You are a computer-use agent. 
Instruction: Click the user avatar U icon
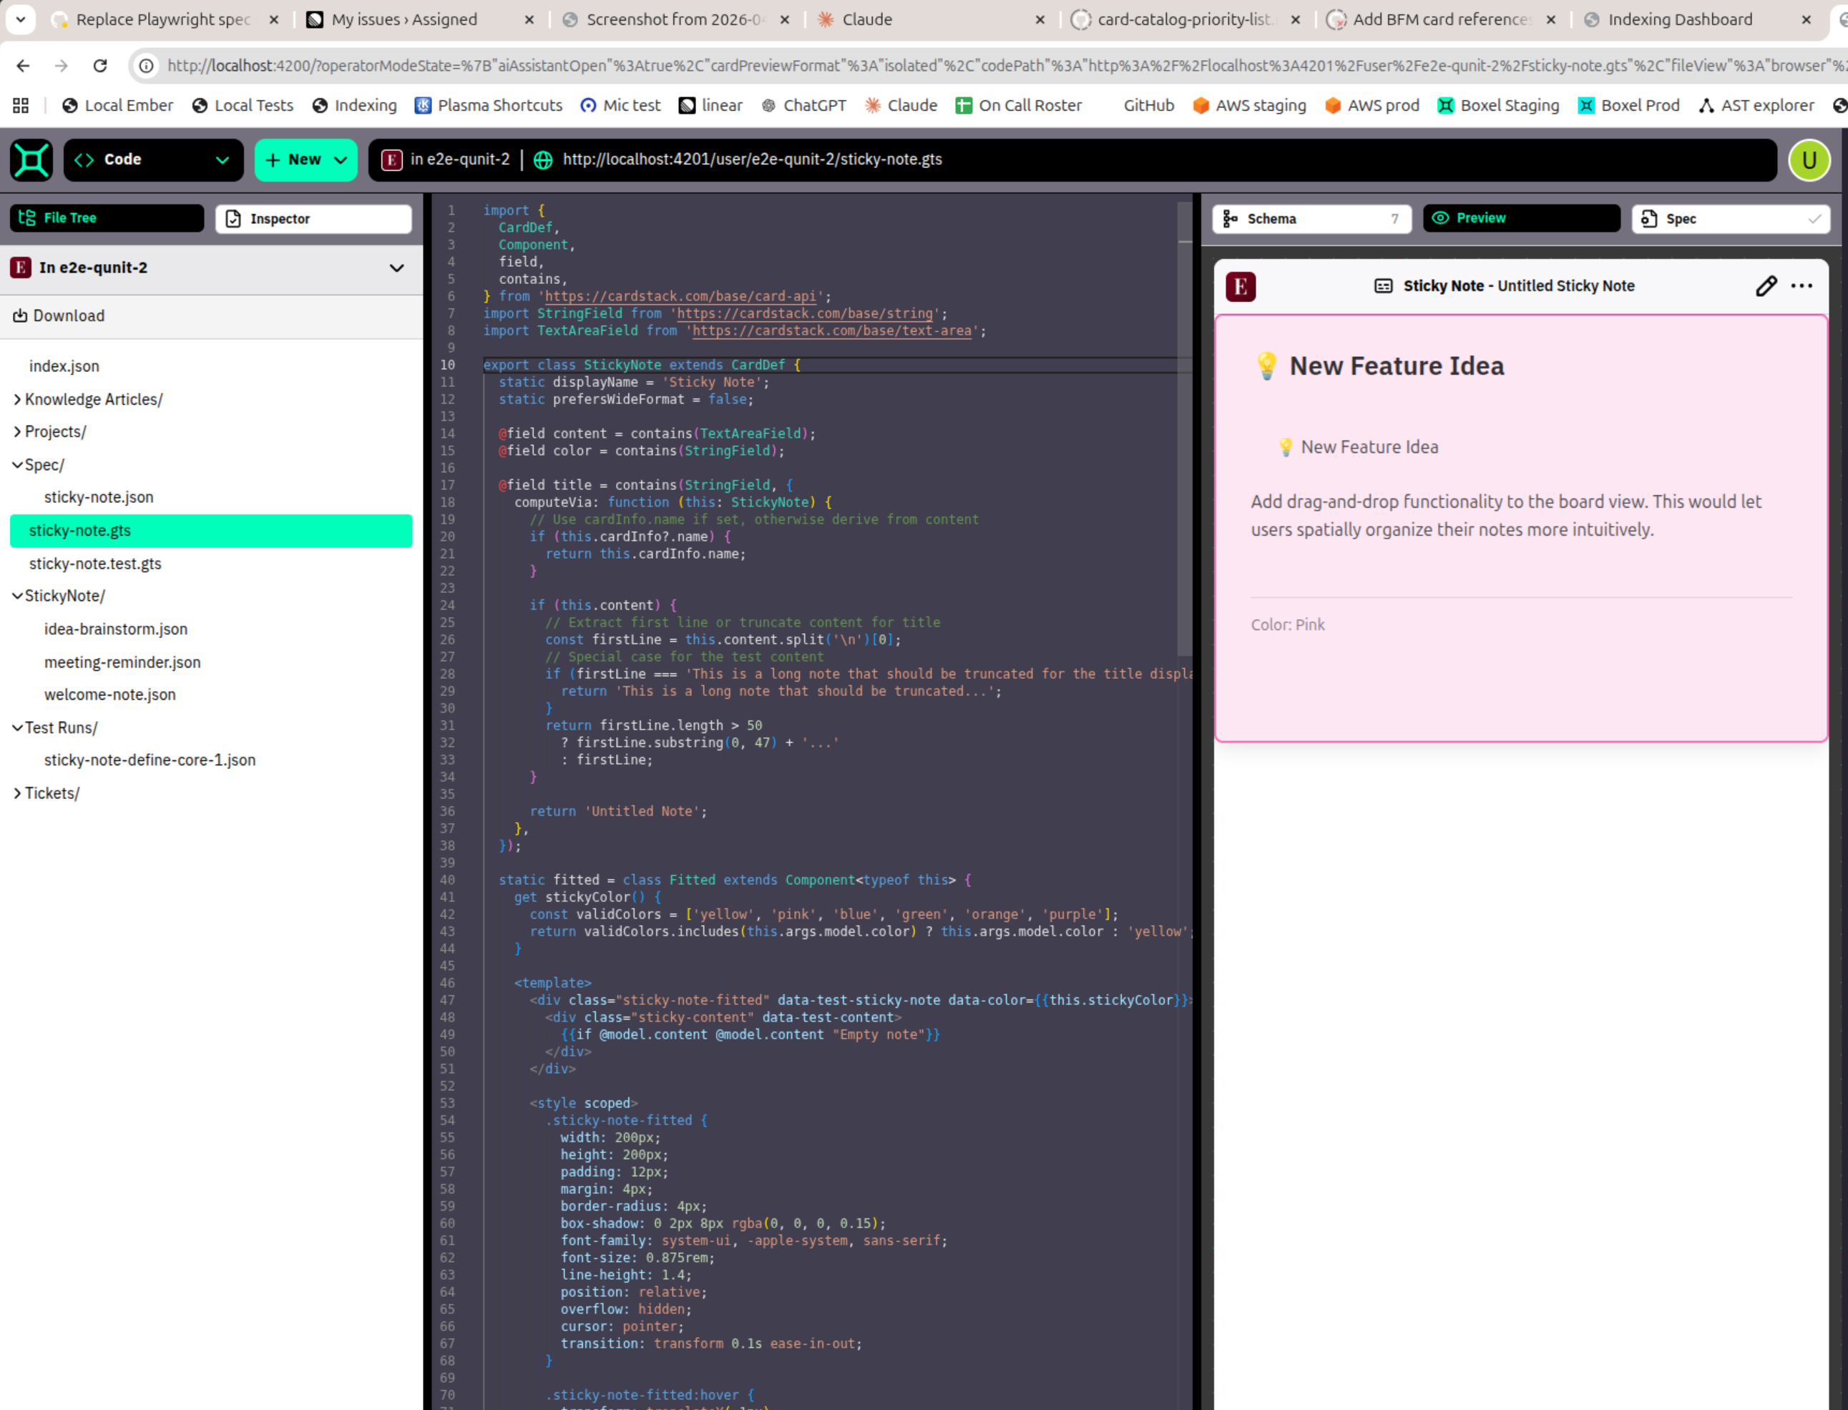tap(1809, 160)
